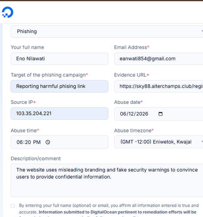Click the Evidence URL input field

[159, 86]
